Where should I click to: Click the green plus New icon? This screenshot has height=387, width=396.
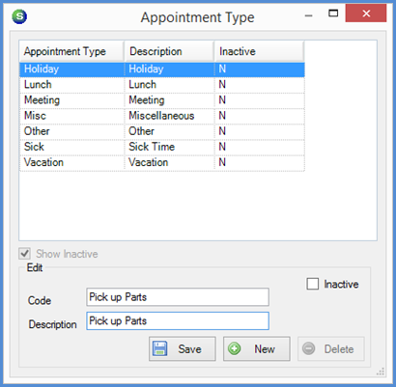click(x=235, y=348)
